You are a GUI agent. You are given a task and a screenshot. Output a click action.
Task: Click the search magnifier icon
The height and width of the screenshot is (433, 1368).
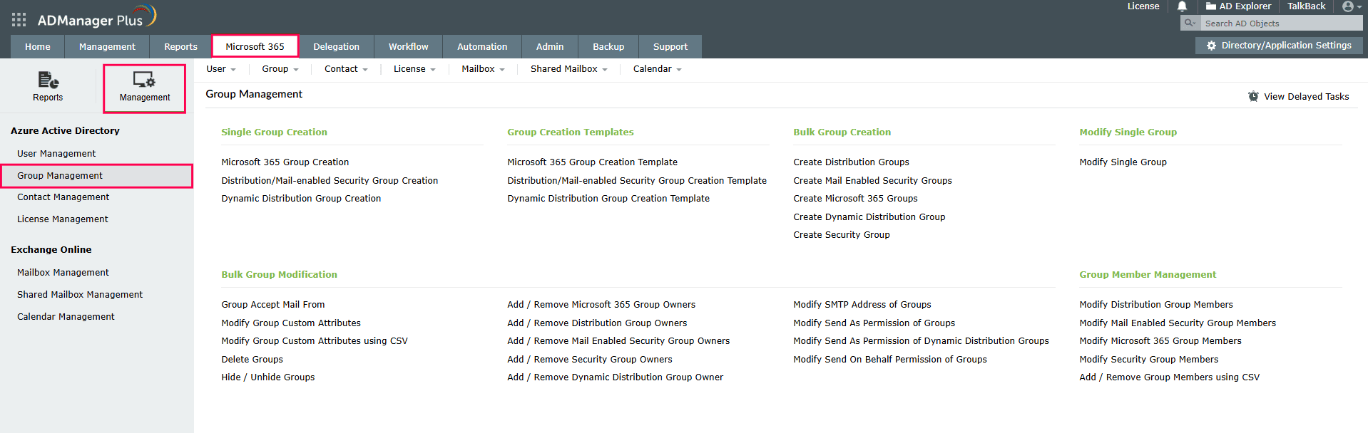pyautogui.click(x=1190, y=23)
